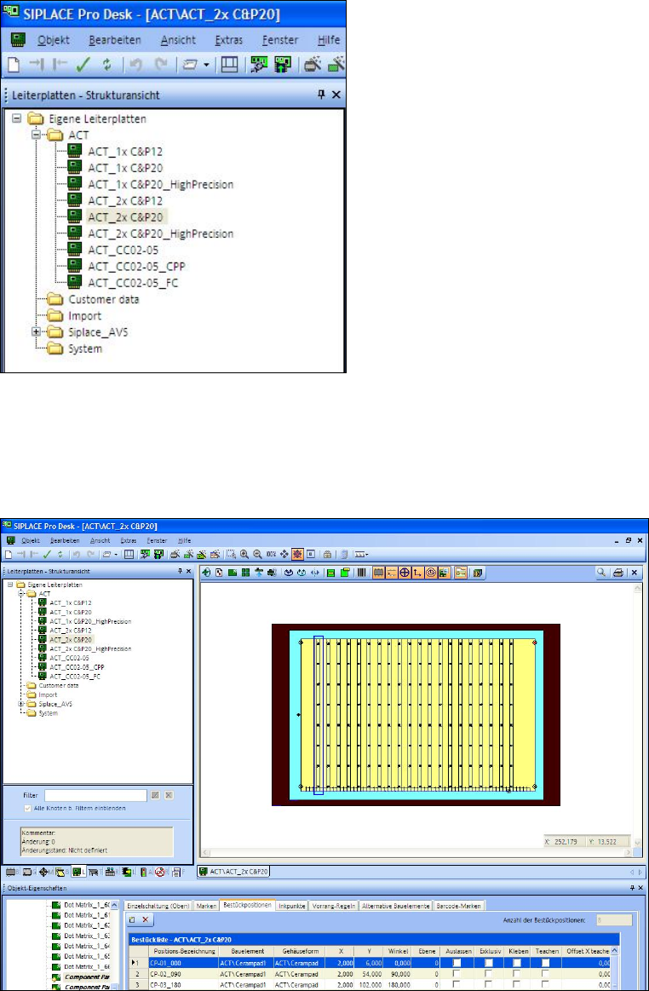The image size is (649, 991).
Task: Switch to the Marken tab
Action: (x=207, y=905)
